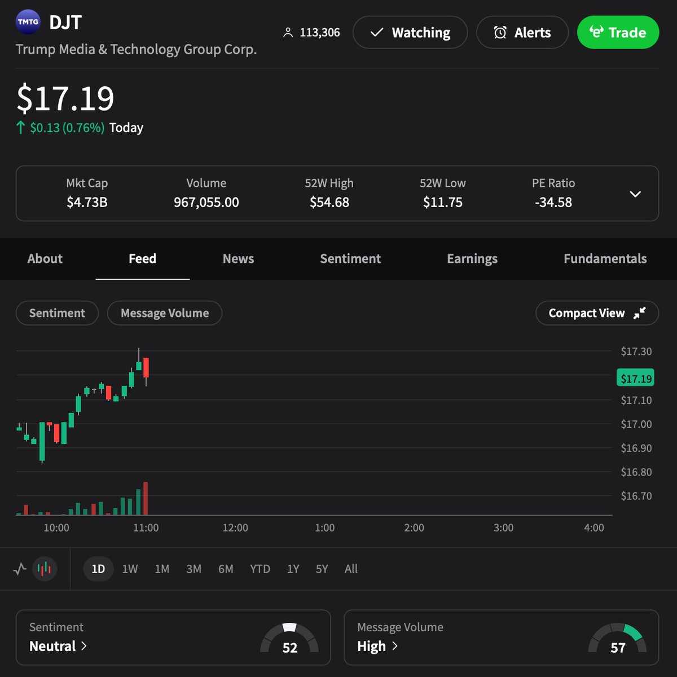Screen dimensions: 677x677
Task: Click the green Trade button
Action: click(618, 32)
